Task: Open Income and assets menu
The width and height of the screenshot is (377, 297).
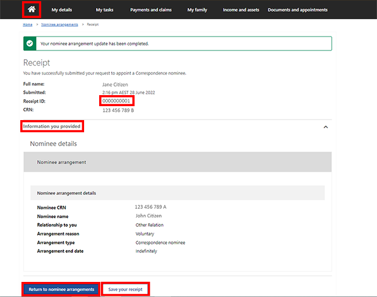Action: tap(241, 10)
